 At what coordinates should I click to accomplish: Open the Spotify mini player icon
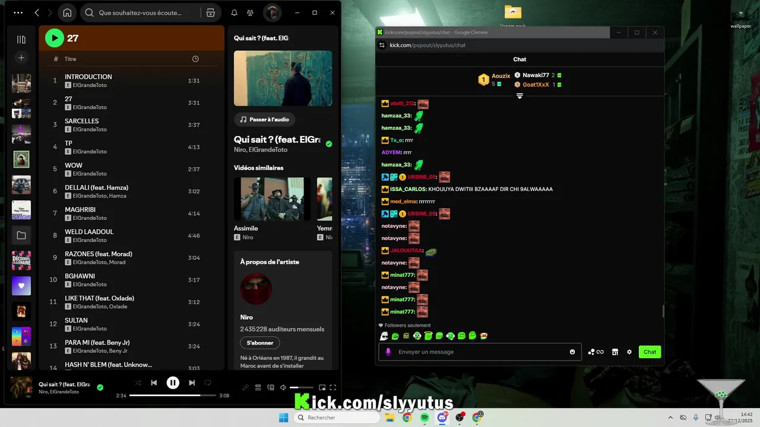[322, 387]
